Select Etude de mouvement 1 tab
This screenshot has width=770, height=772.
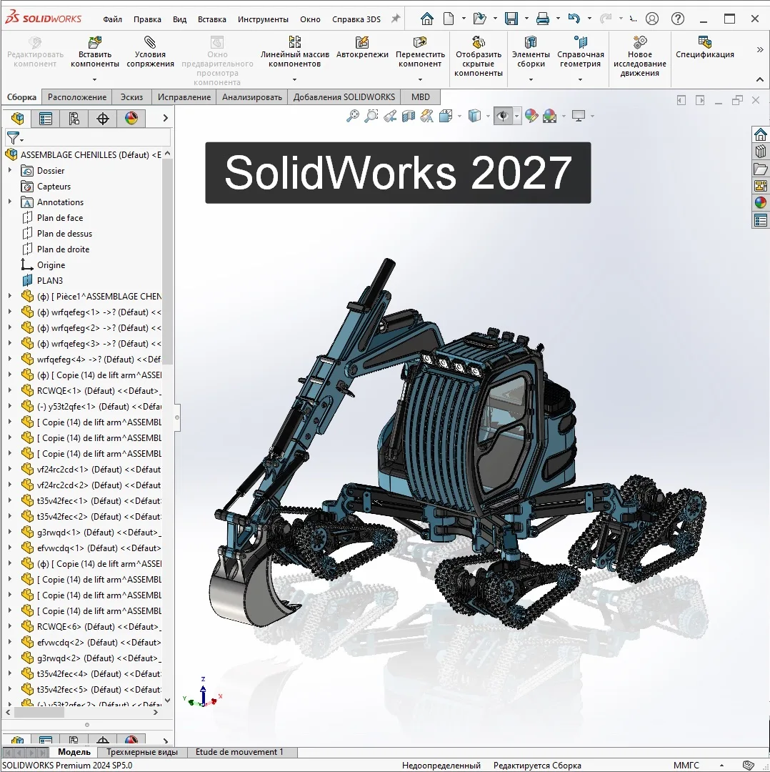click(239, 752)
